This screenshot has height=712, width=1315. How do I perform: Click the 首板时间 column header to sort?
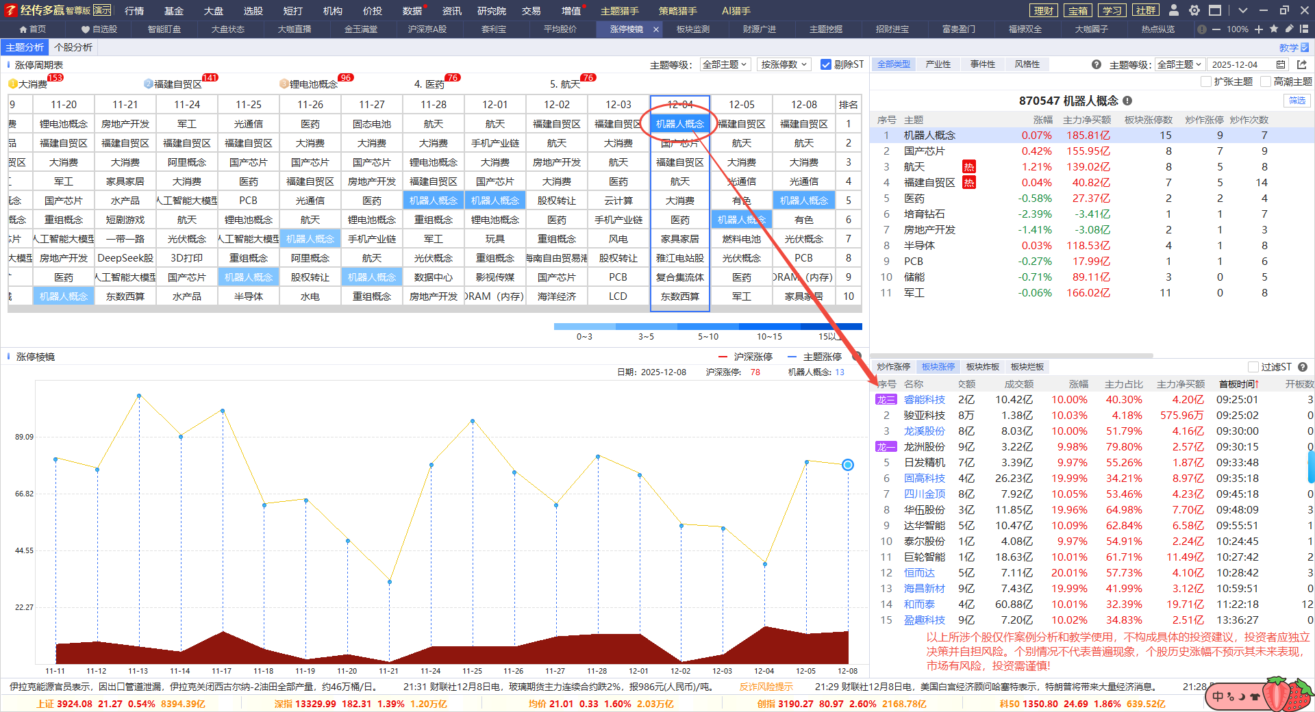[x=1238, y=384]
